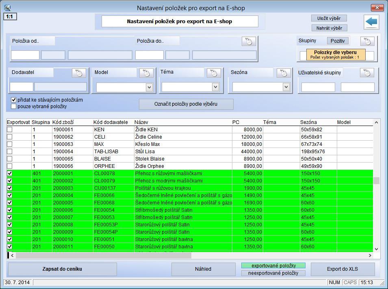Click the first 'Položka do..' input field
The image size is (388, 289).
(x=150, y=55)
